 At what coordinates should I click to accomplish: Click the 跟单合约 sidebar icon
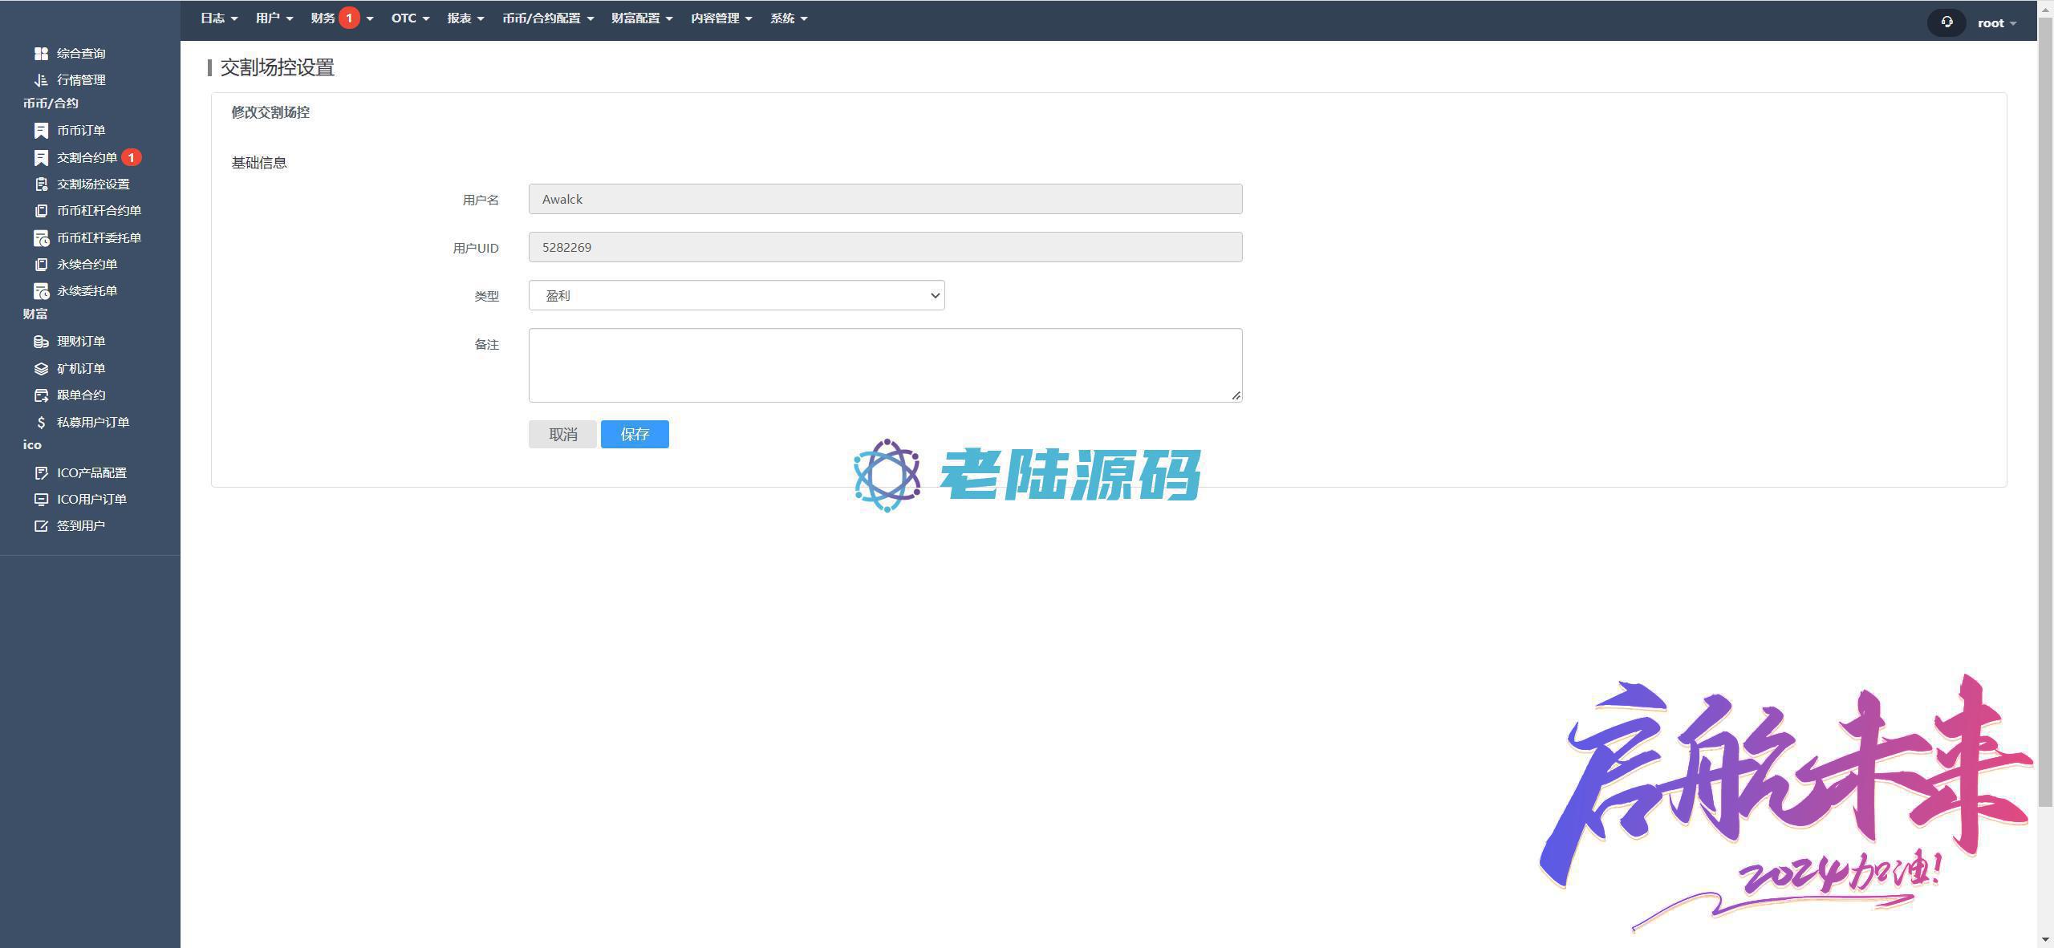41,395
